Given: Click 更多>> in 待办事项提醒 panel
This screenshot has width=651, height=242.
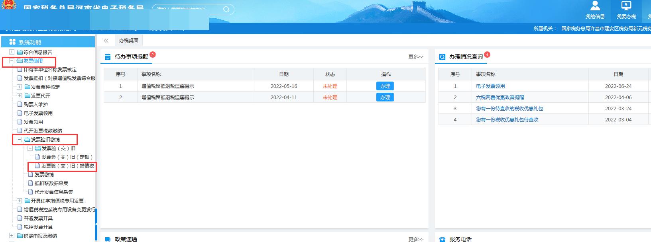Looking at the screenshot, I should coord(416,57).
